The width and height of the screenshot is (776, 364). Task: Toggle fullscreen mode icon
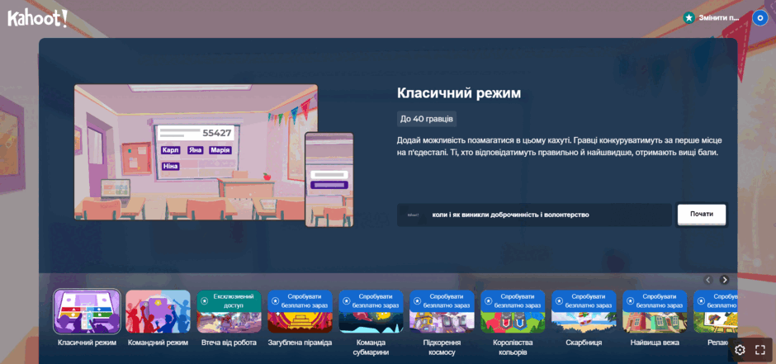coord(760,350)
